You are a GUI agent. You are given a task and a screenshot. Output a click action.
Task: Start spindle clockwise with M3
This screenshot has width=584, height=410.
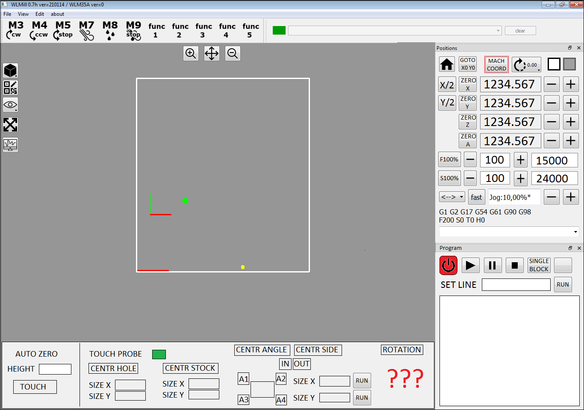coord(15,30)
